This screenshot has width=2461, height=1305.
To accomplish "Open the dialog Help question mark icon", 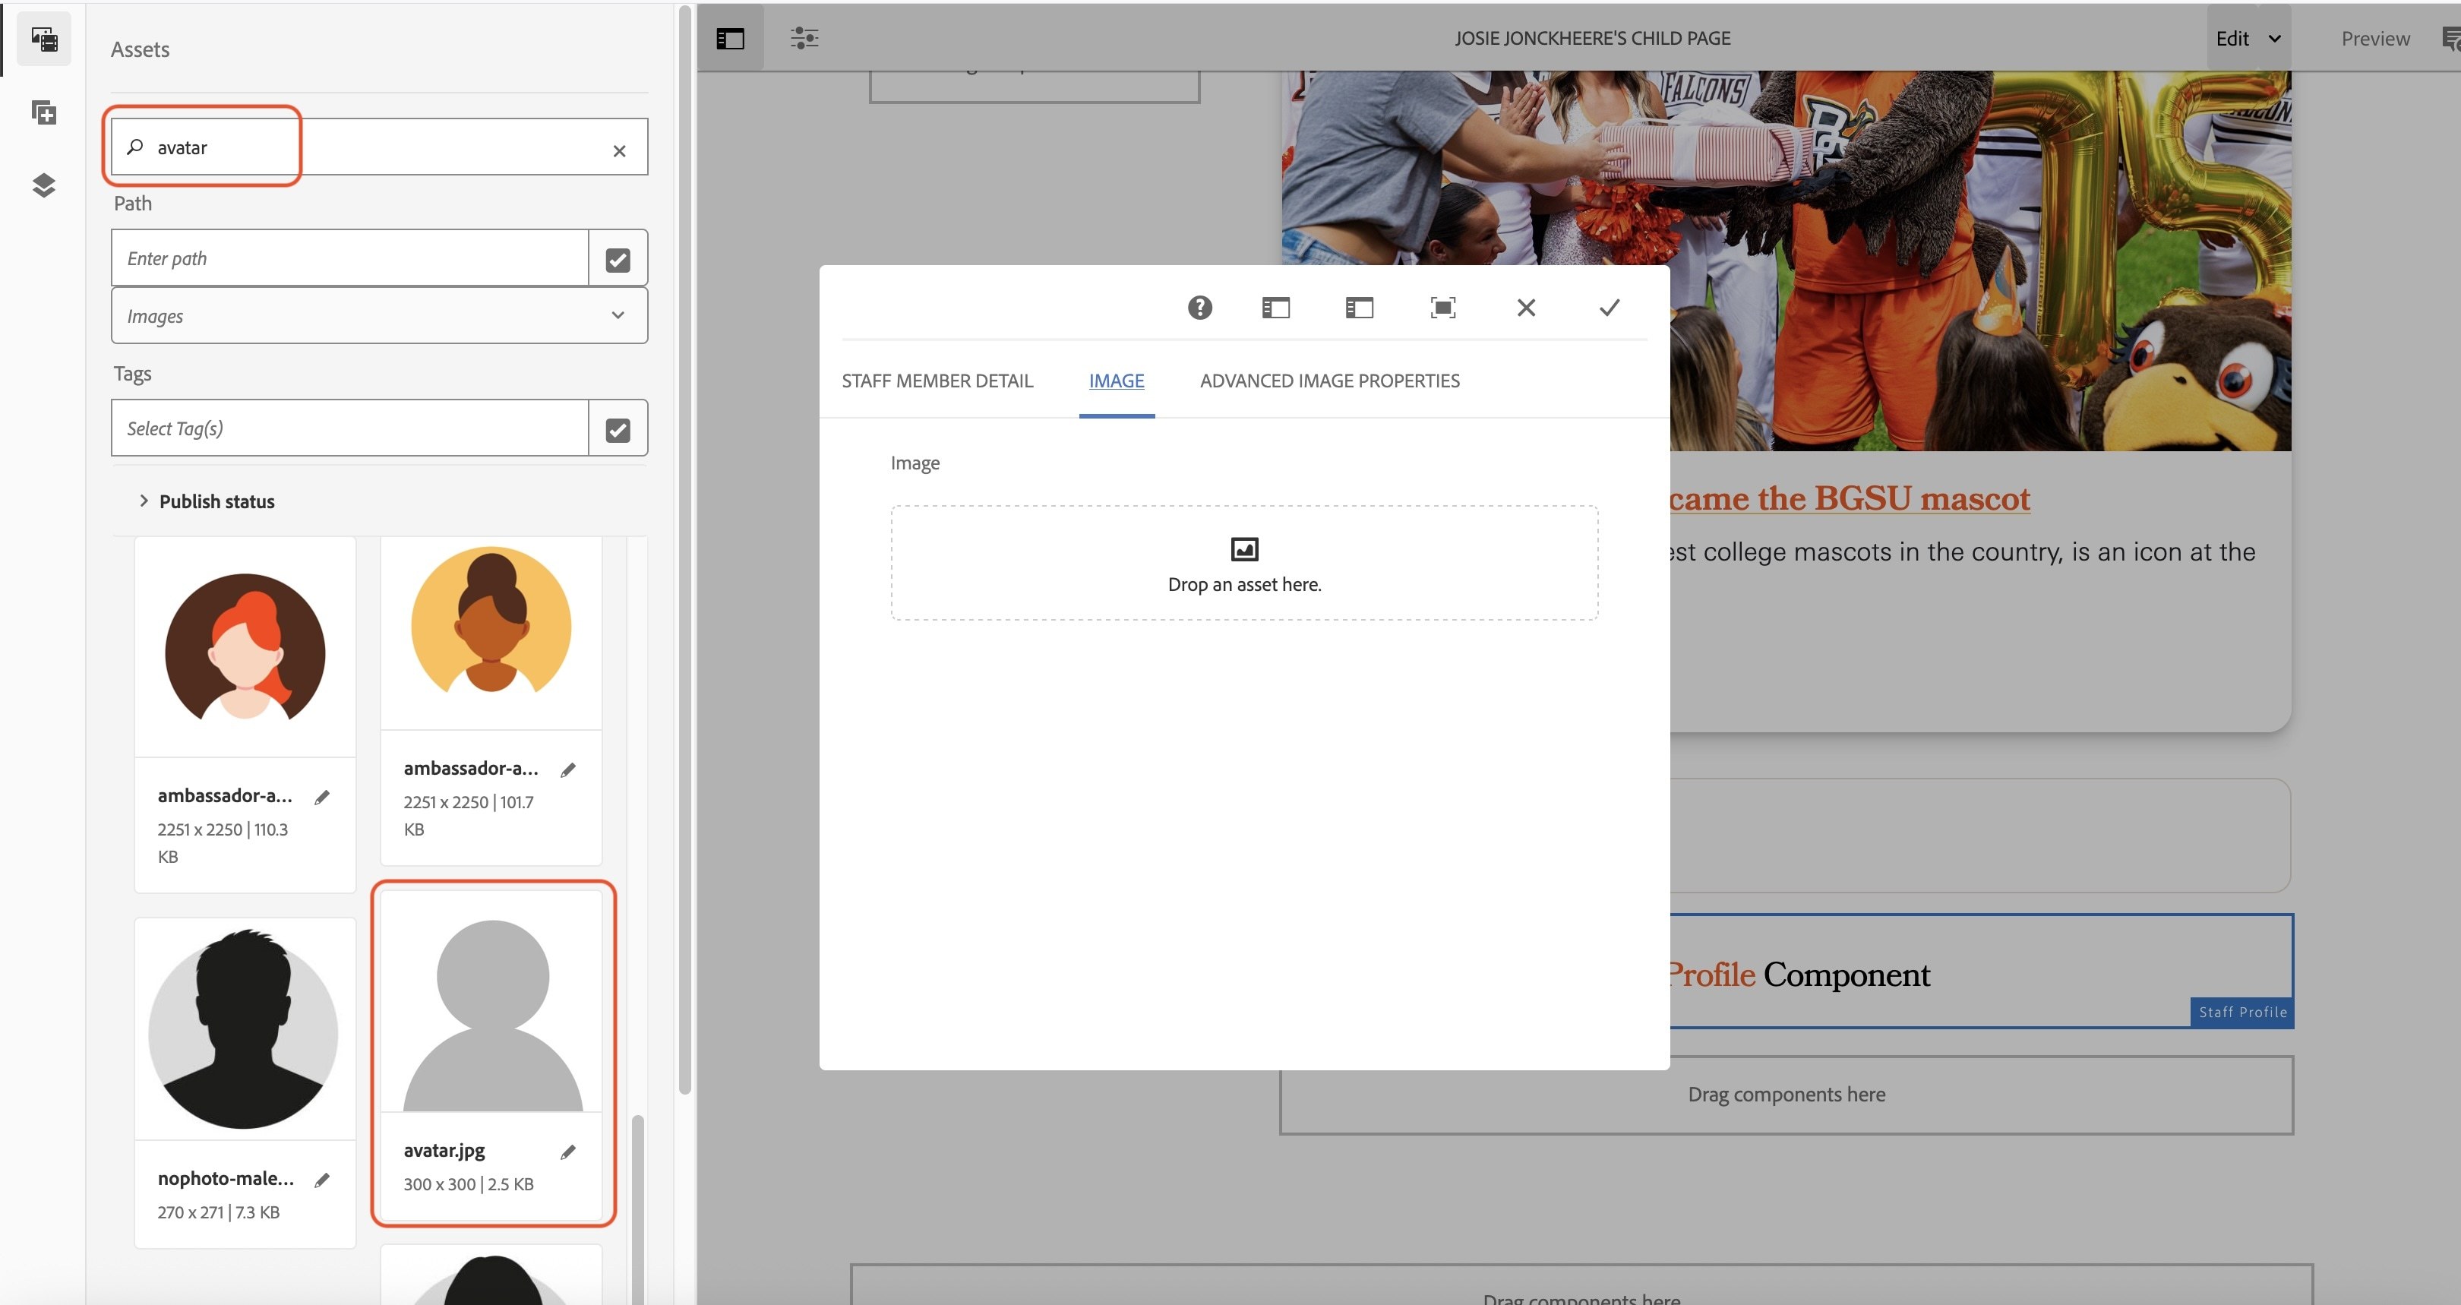I will coord(1200,308).
